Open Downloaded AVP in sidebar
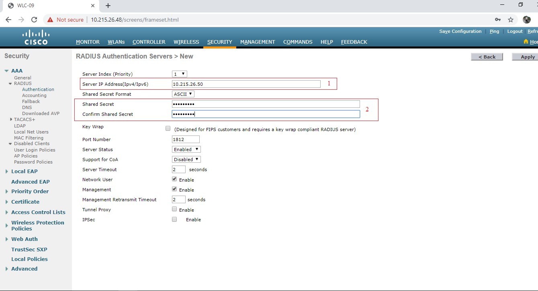Viewport: 538px width, 291px height. point(41,113)
